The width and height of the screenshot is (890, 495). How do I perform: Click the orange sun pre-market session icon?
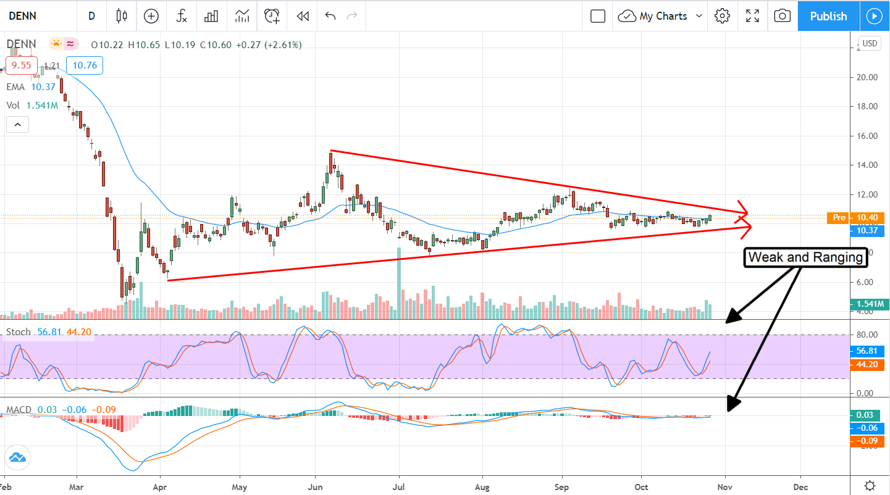(x=56, y=44)
